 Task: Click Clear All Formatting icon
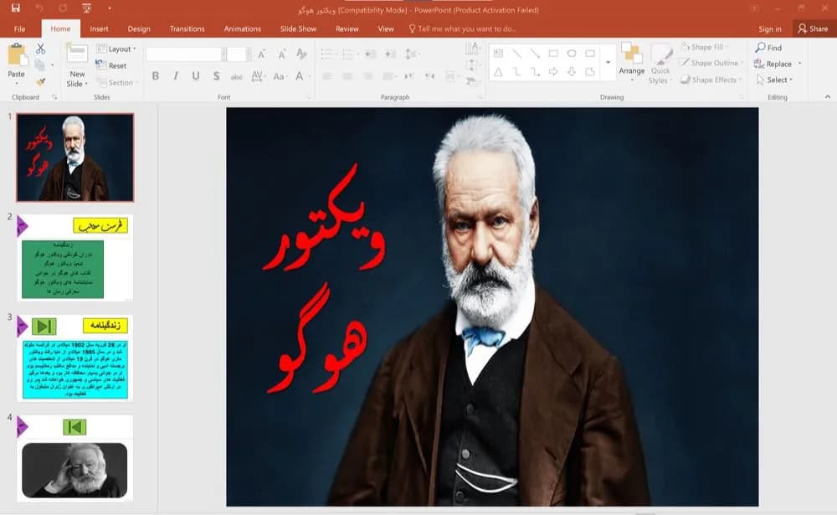tap(301, 54)
